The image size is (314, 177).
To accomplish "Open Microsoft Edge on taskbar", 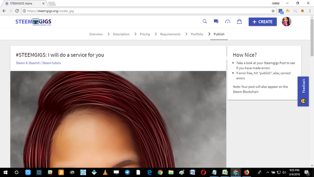I will tap(149, 172).
